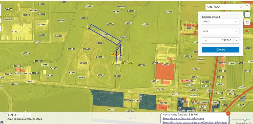
Task: Close the Număr carte funciară popup
Action: pyautogui.click(x=228, y=114)
